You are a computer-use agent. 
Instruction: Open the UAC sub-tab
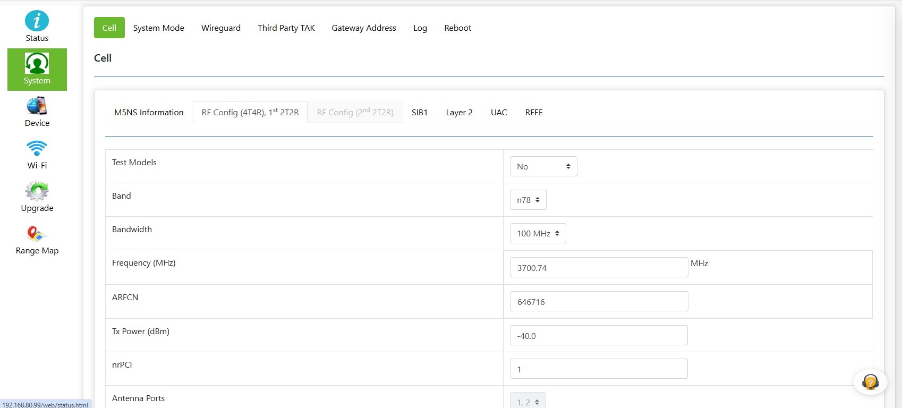tap(499, 112)
